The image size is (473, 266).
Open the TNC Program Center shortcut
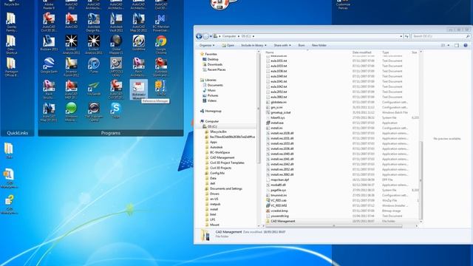(94, 112)
